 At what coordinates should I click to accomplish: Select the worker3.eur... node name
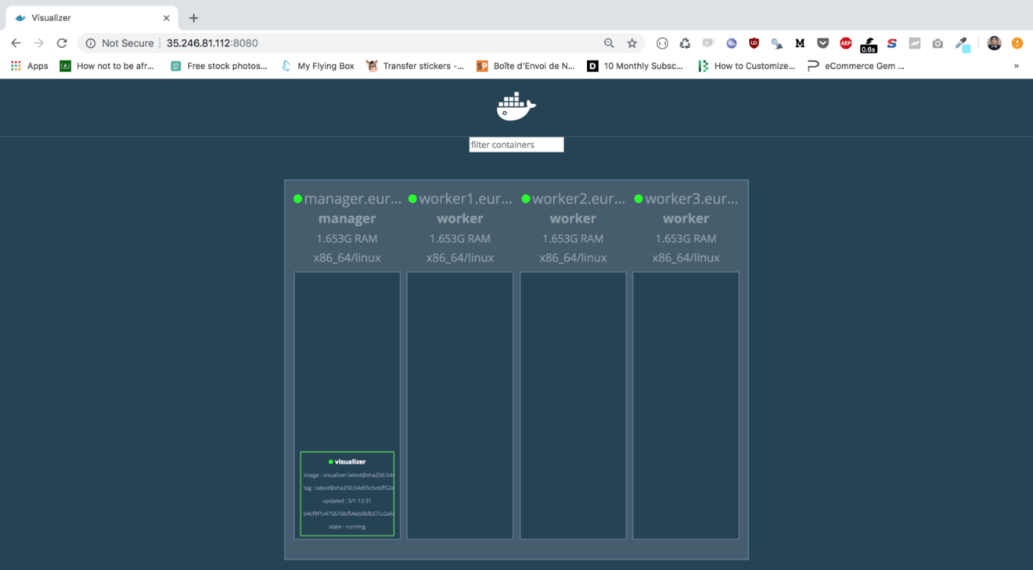pos(691,199)
